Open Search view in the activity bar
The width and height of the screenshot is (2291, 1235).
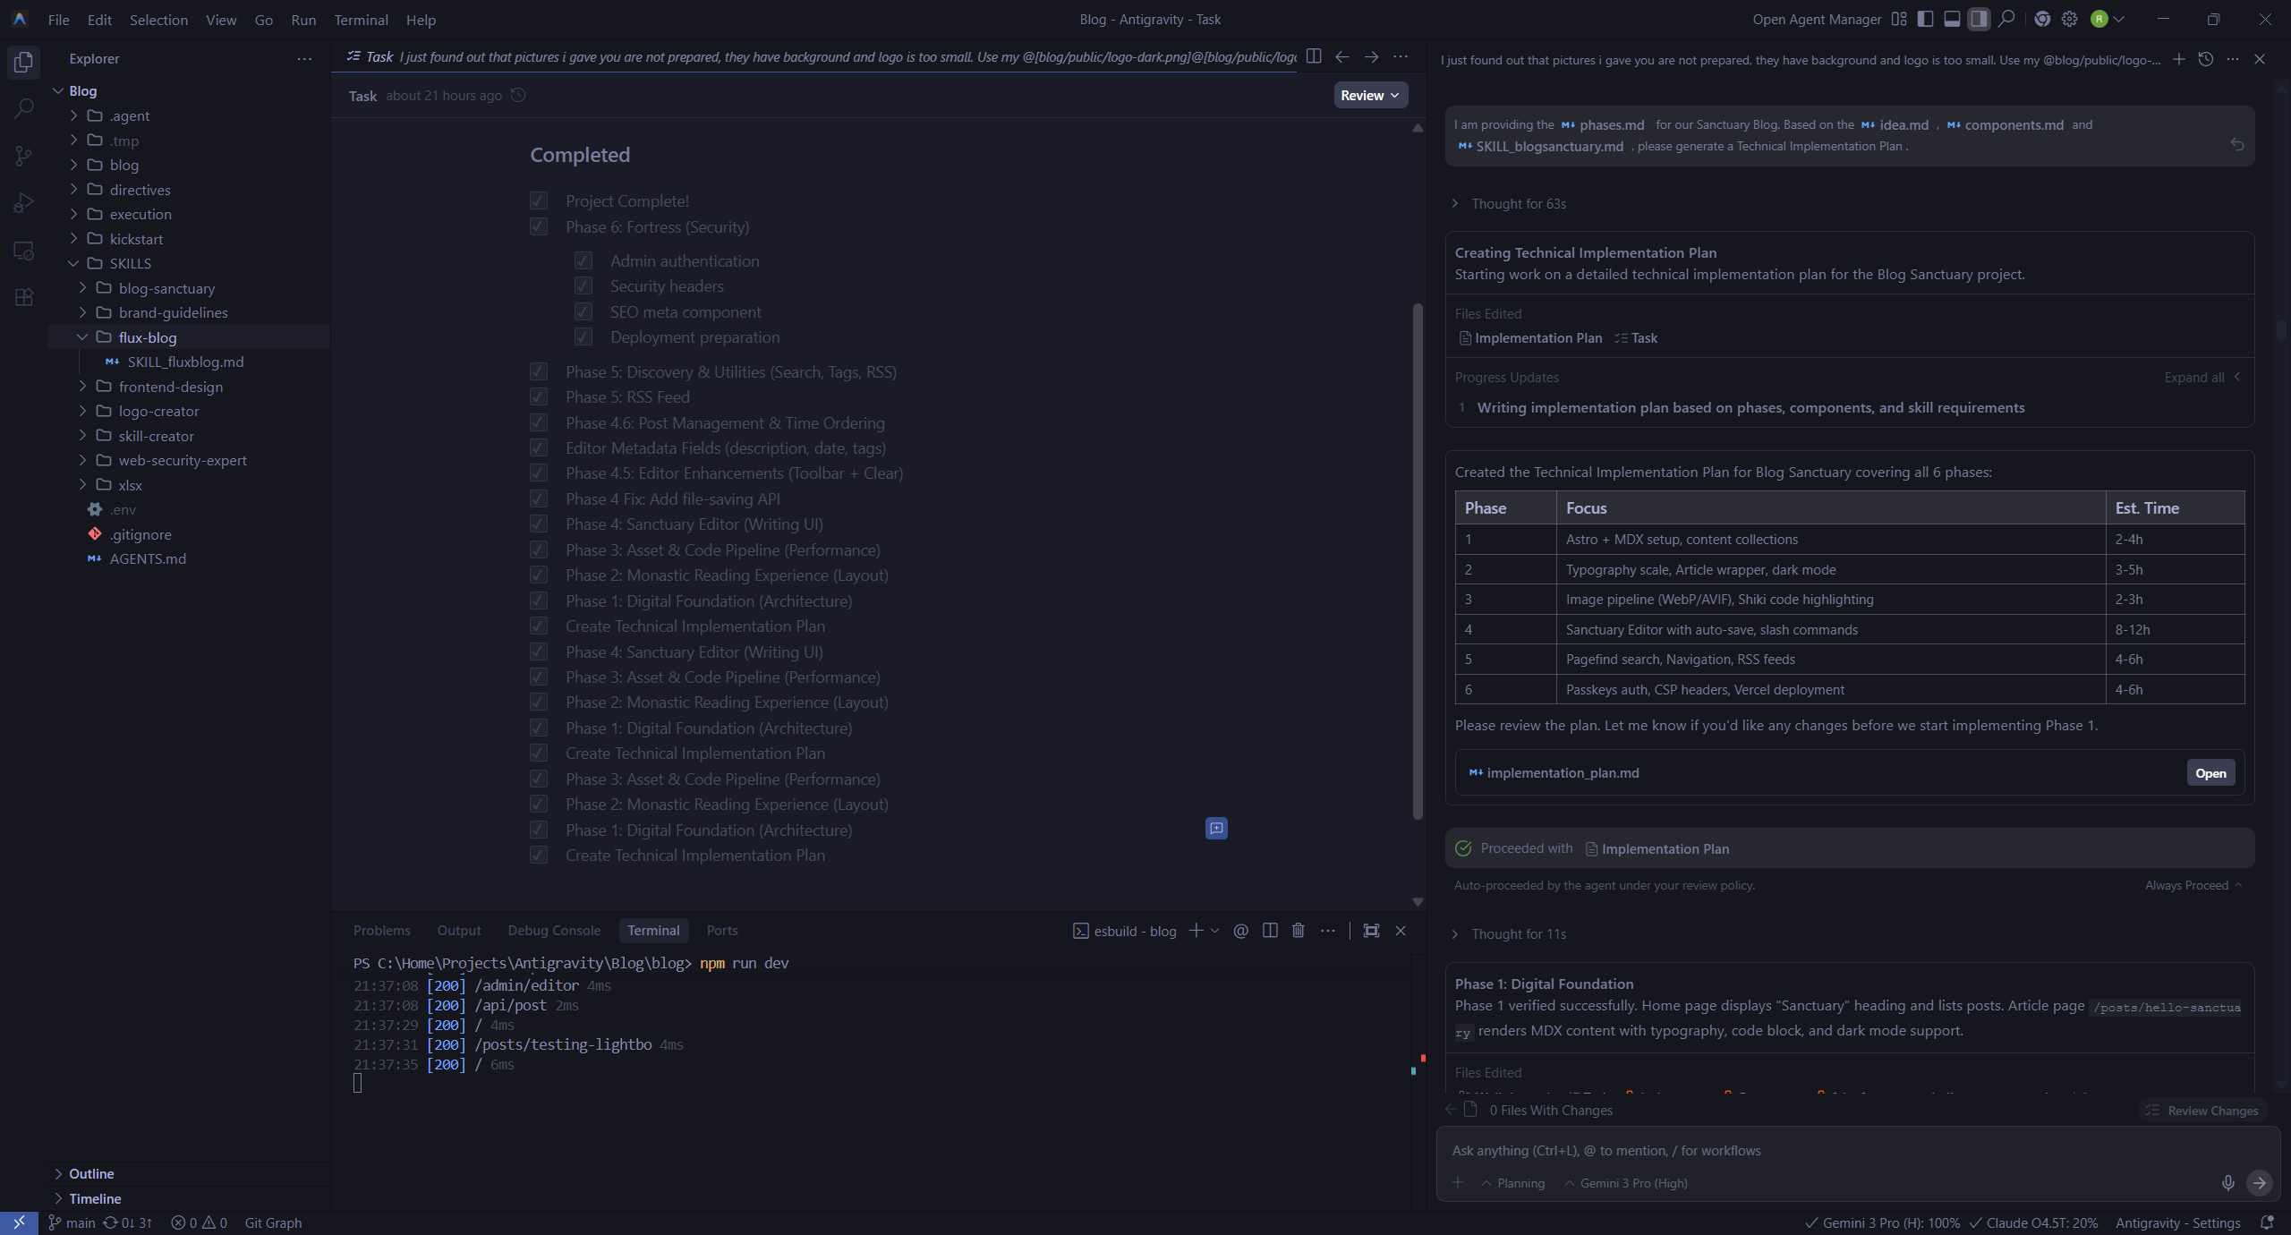coord(22,107)
